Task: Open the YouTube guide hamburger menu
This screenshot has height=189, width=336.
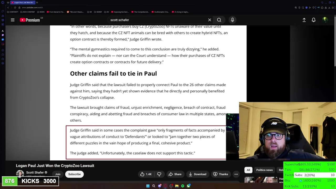Action: (x=13, y=20)
